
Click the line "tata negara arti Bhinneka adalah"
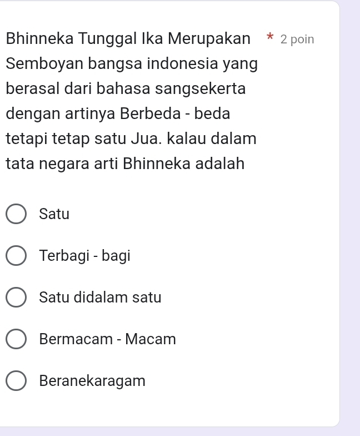(125, 163)
